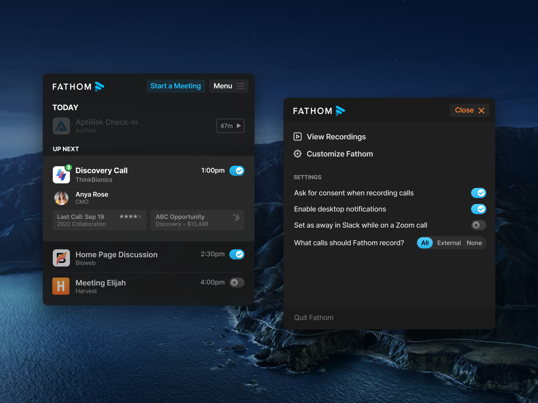Click the View Recordings play icon

tap(298, 137)
